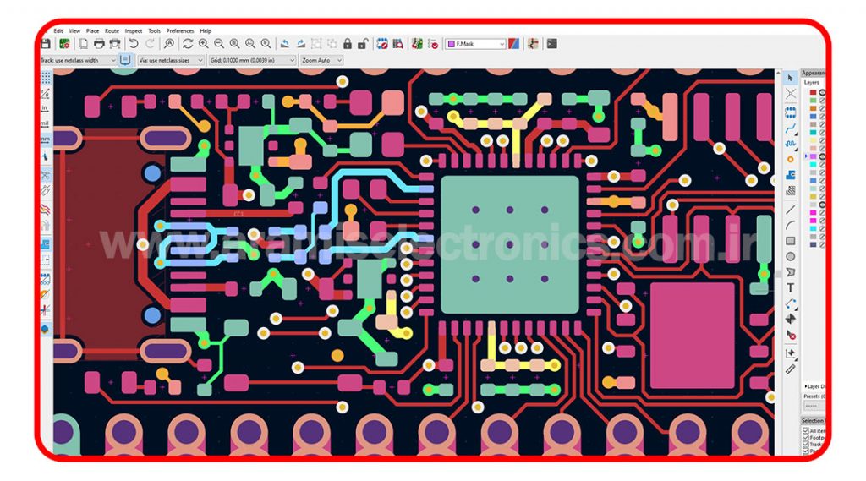Refresh the board view
Screen dimensions: 866x481
coord(188,44)
